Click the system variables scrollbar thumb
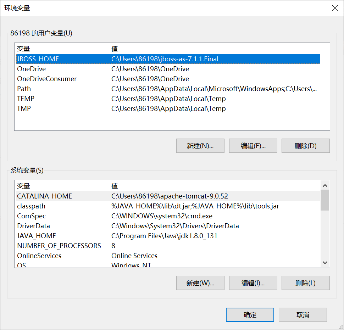 325,200
